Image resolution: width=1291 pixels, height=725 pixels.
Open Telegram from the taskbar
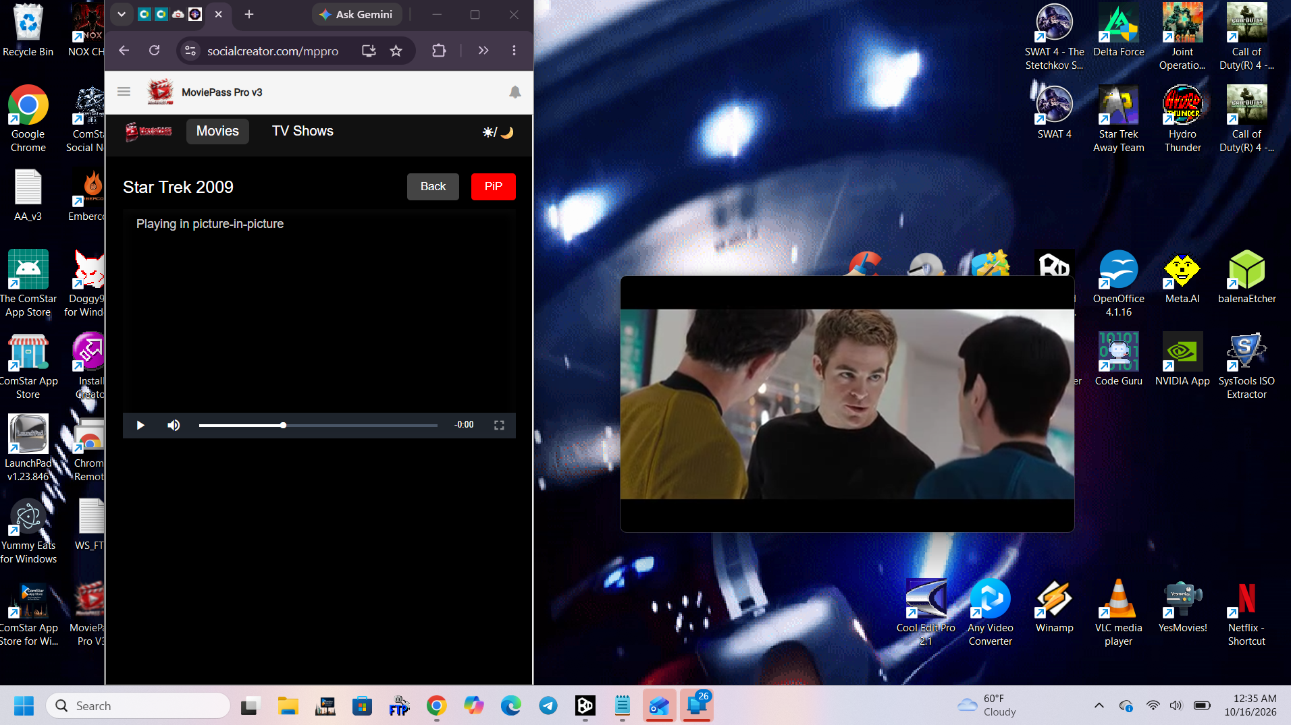pos(548,706)
